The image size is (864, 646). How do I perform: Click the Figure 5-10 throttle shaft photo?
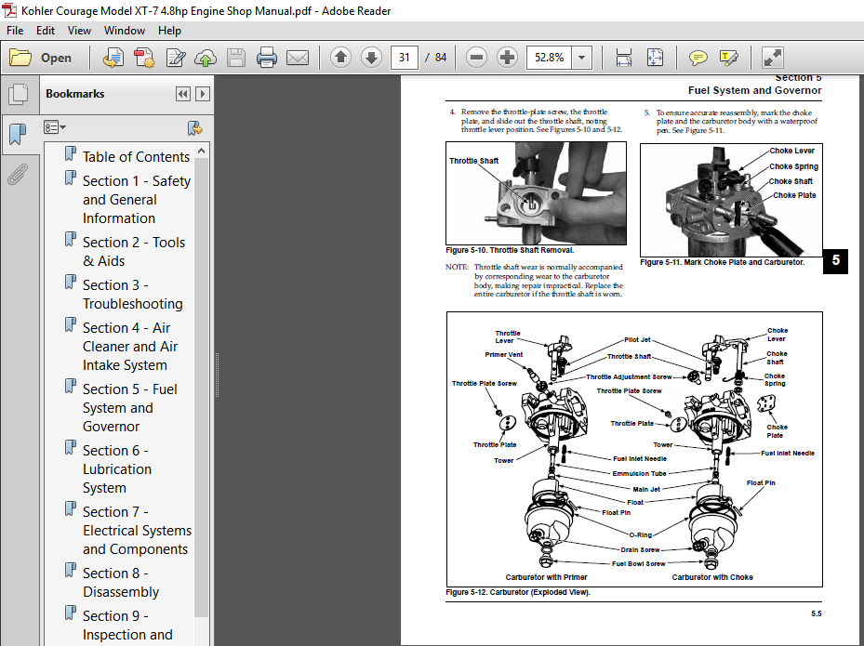(536, 193)
